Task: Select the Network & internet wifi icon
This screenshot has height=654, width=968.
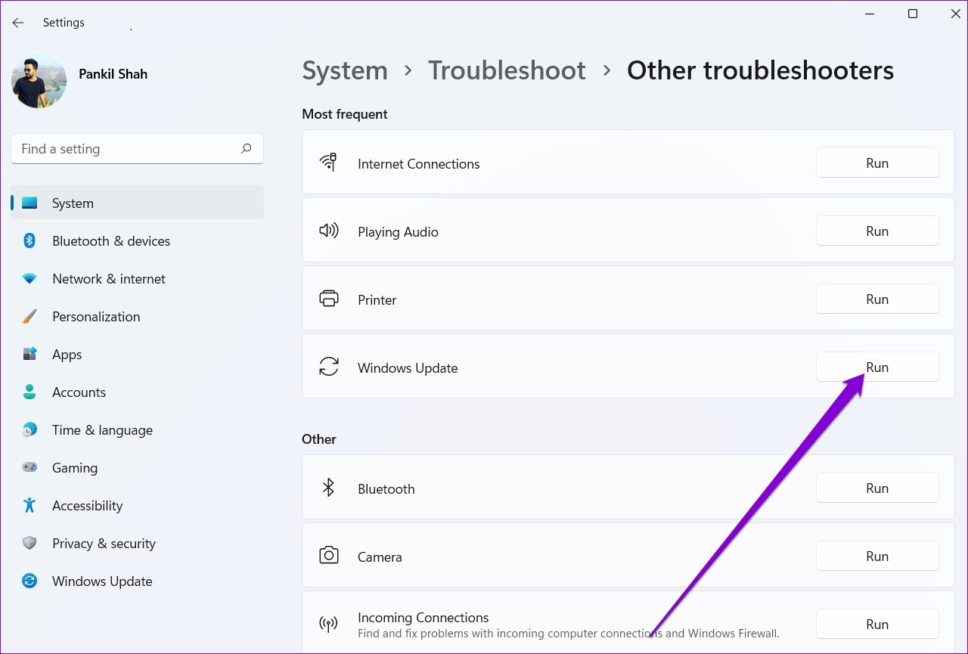Action: pyautogui.click(x=29, y=279)
